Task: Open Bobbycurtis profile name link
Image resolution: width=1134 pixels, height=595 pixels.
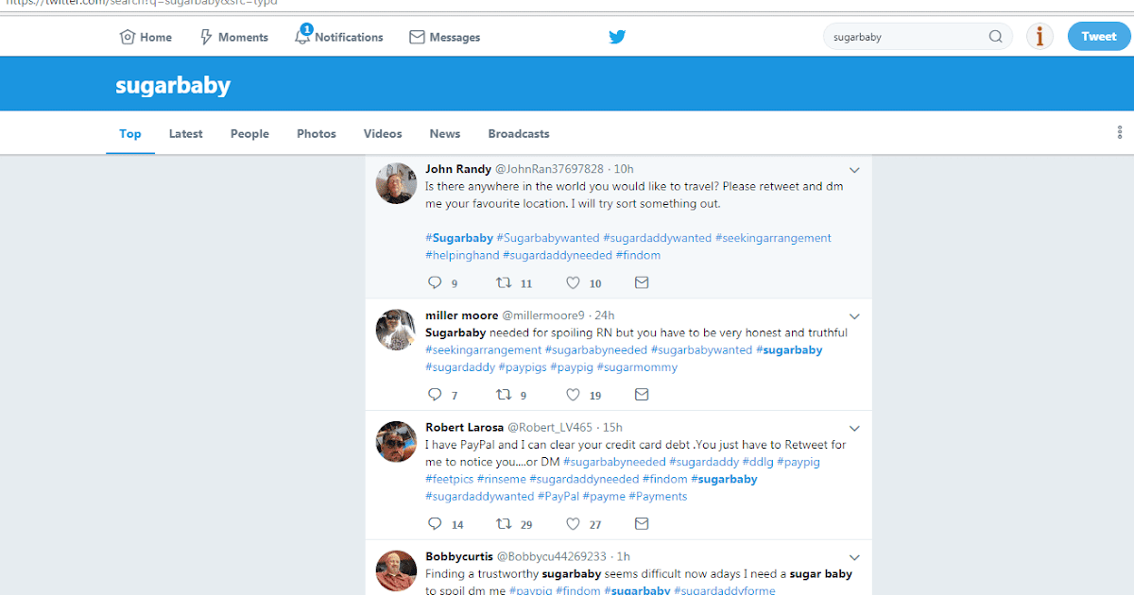Action: point(459,556)
